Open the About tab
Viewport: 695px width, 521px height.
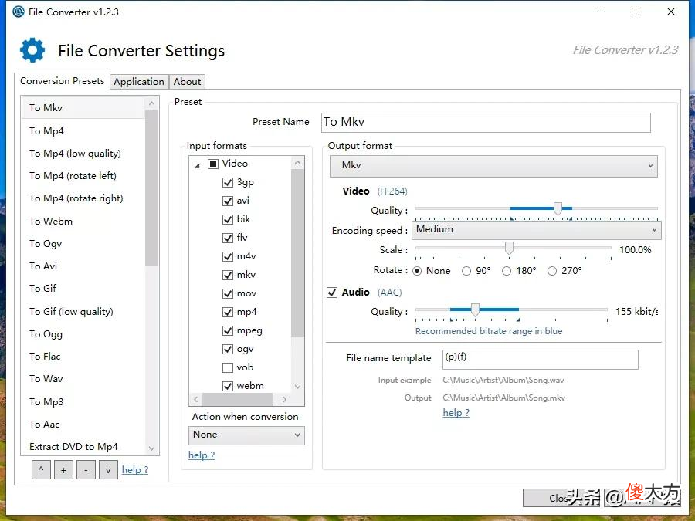point(187,82)
